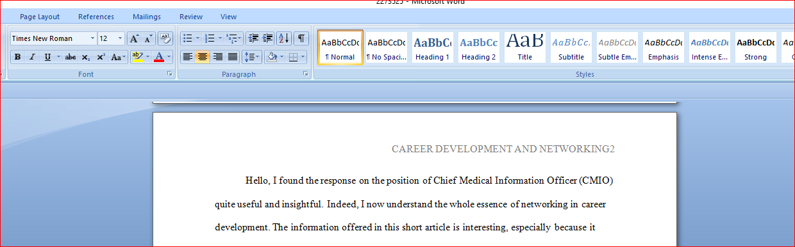Click the Bullets list icon

click(187, 38)
